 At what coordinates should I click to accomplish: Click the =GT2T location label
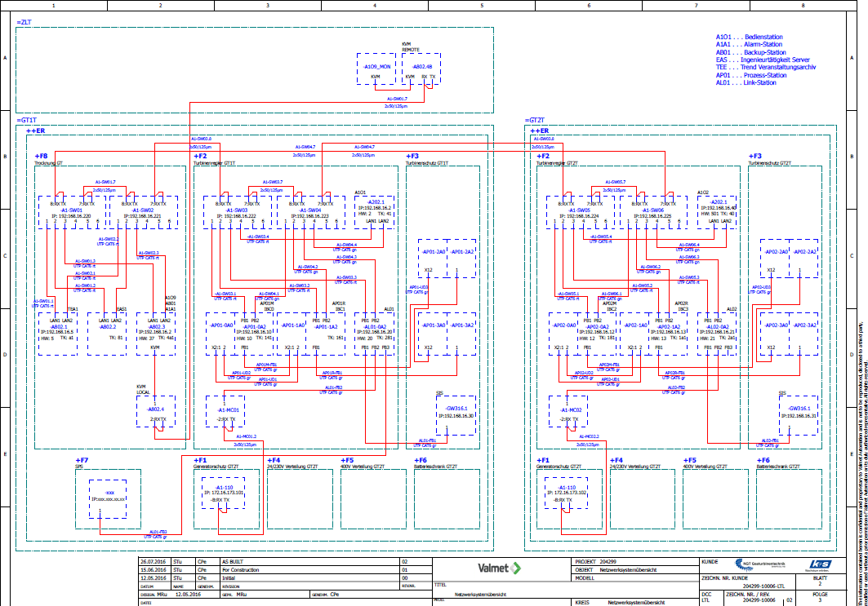pos(536,120)
